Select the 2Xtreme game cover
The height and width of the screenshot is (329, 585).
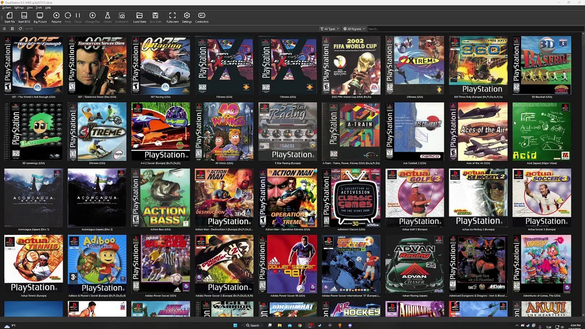(415, 65)
